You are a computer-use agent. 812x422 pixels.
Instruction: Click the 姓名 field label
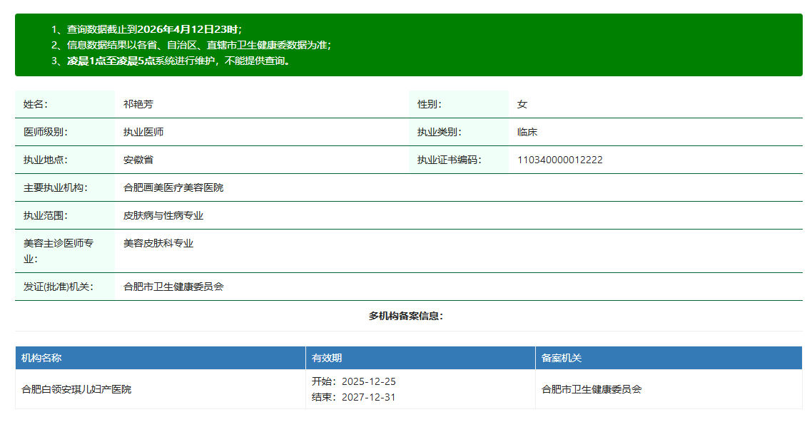click(x=35, y=104)
